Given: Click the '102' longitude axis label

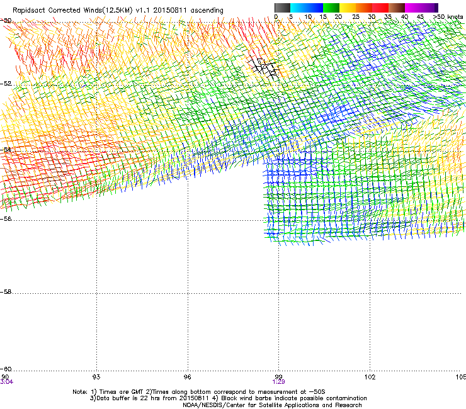Looking at the screenshot, I should (370, 377).
